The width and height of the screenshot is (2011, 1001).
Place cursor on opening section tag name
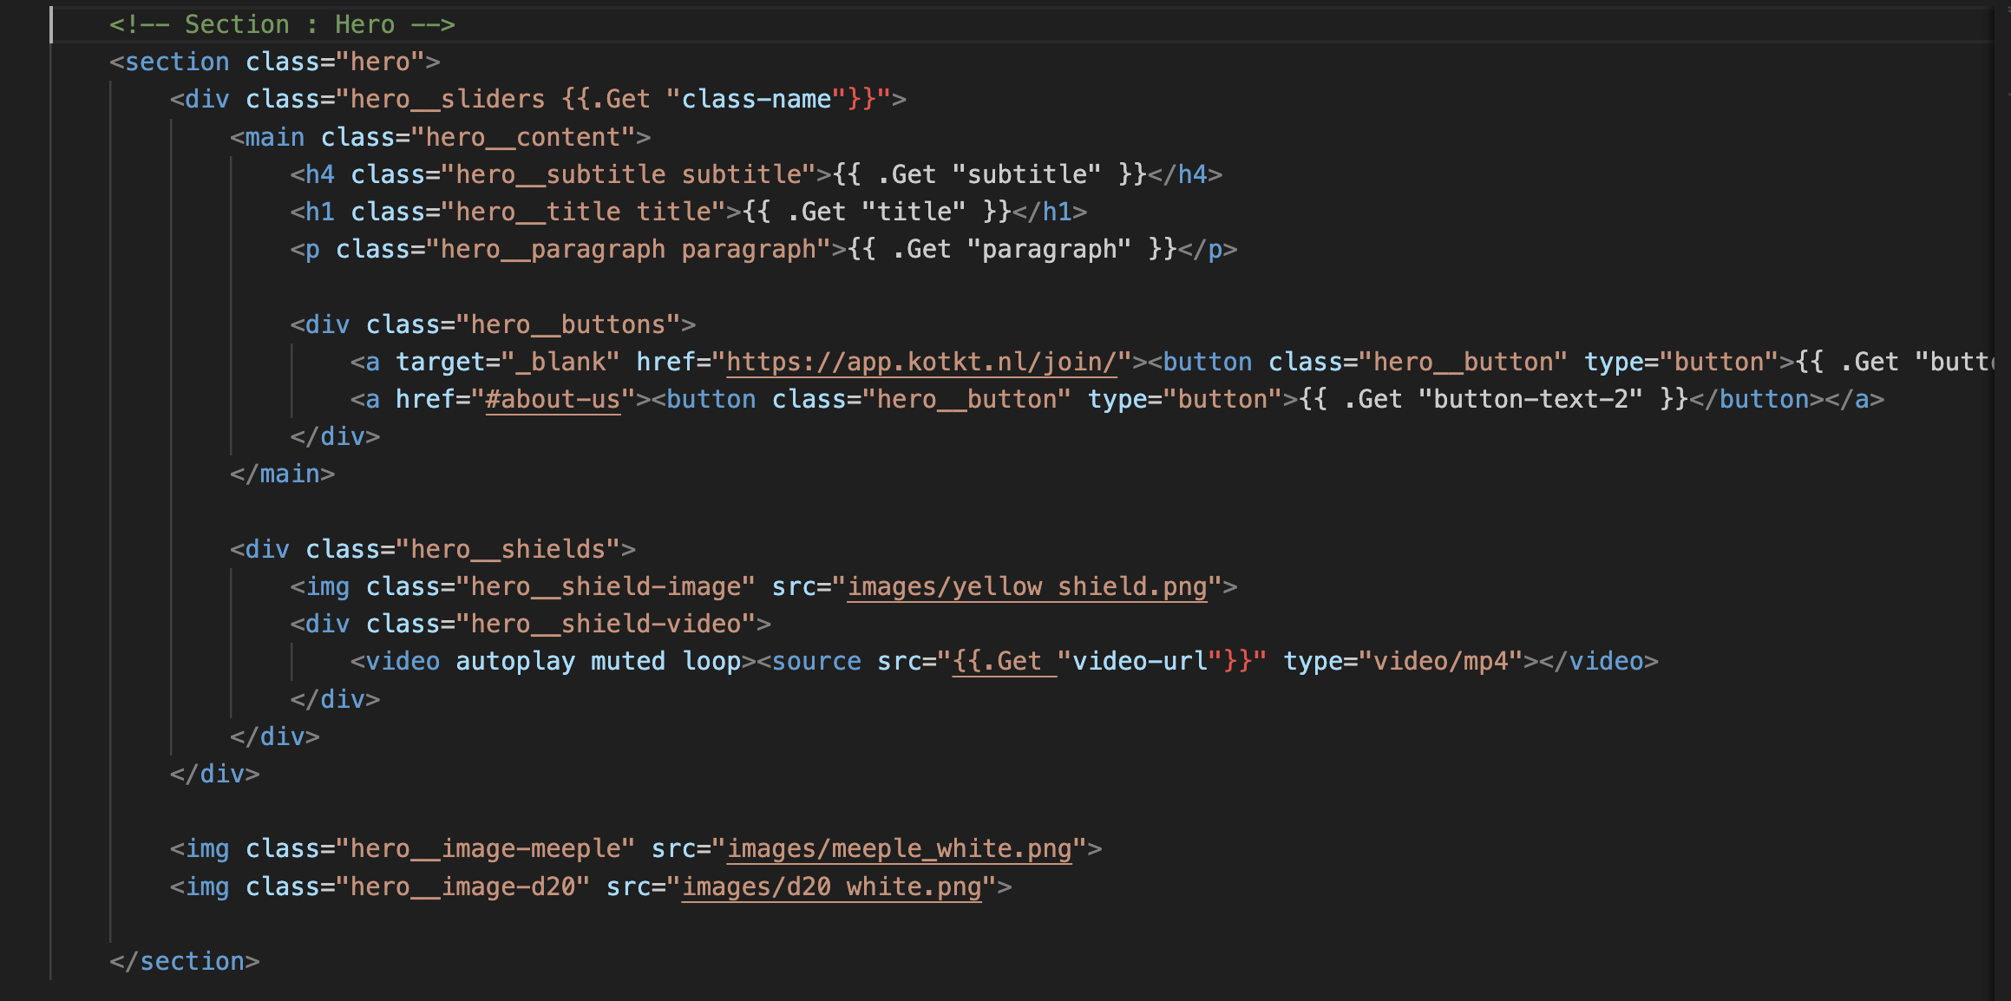click(x=177, y=62)
